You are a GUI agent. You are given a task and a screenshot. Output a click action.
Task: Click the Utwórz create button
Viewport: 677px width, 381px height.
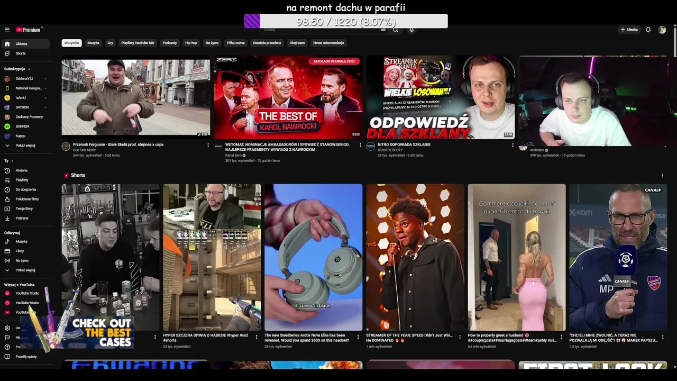click(629, 30)
